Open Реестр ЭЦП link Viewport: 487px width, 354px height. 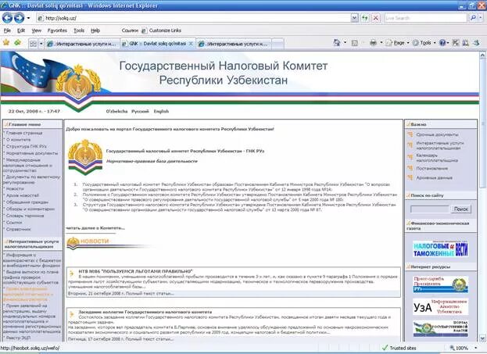[18, 338]
